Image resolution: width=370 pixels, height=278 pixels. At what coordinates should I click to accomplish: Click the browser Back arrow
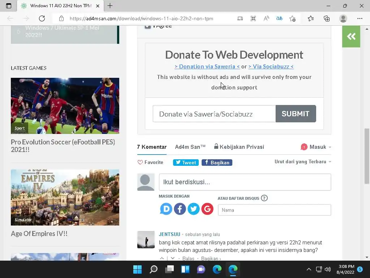[x=10, y=18]
